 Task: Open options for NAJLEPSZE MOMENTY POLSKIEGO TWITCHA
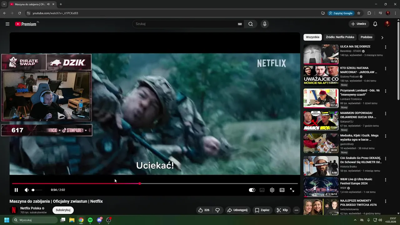385,202
